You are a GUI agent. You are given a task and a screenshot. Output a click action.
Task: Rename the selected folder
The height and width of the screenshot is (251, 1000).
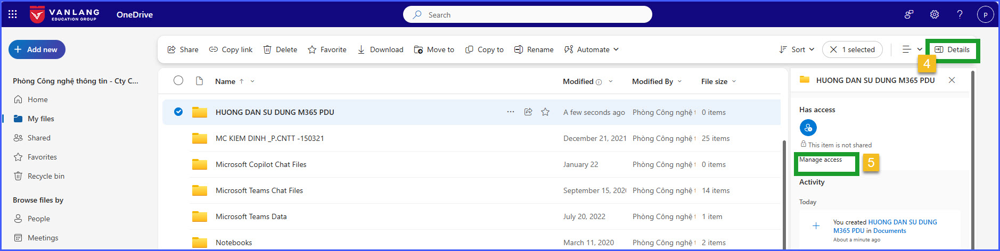tap(534, 49)
